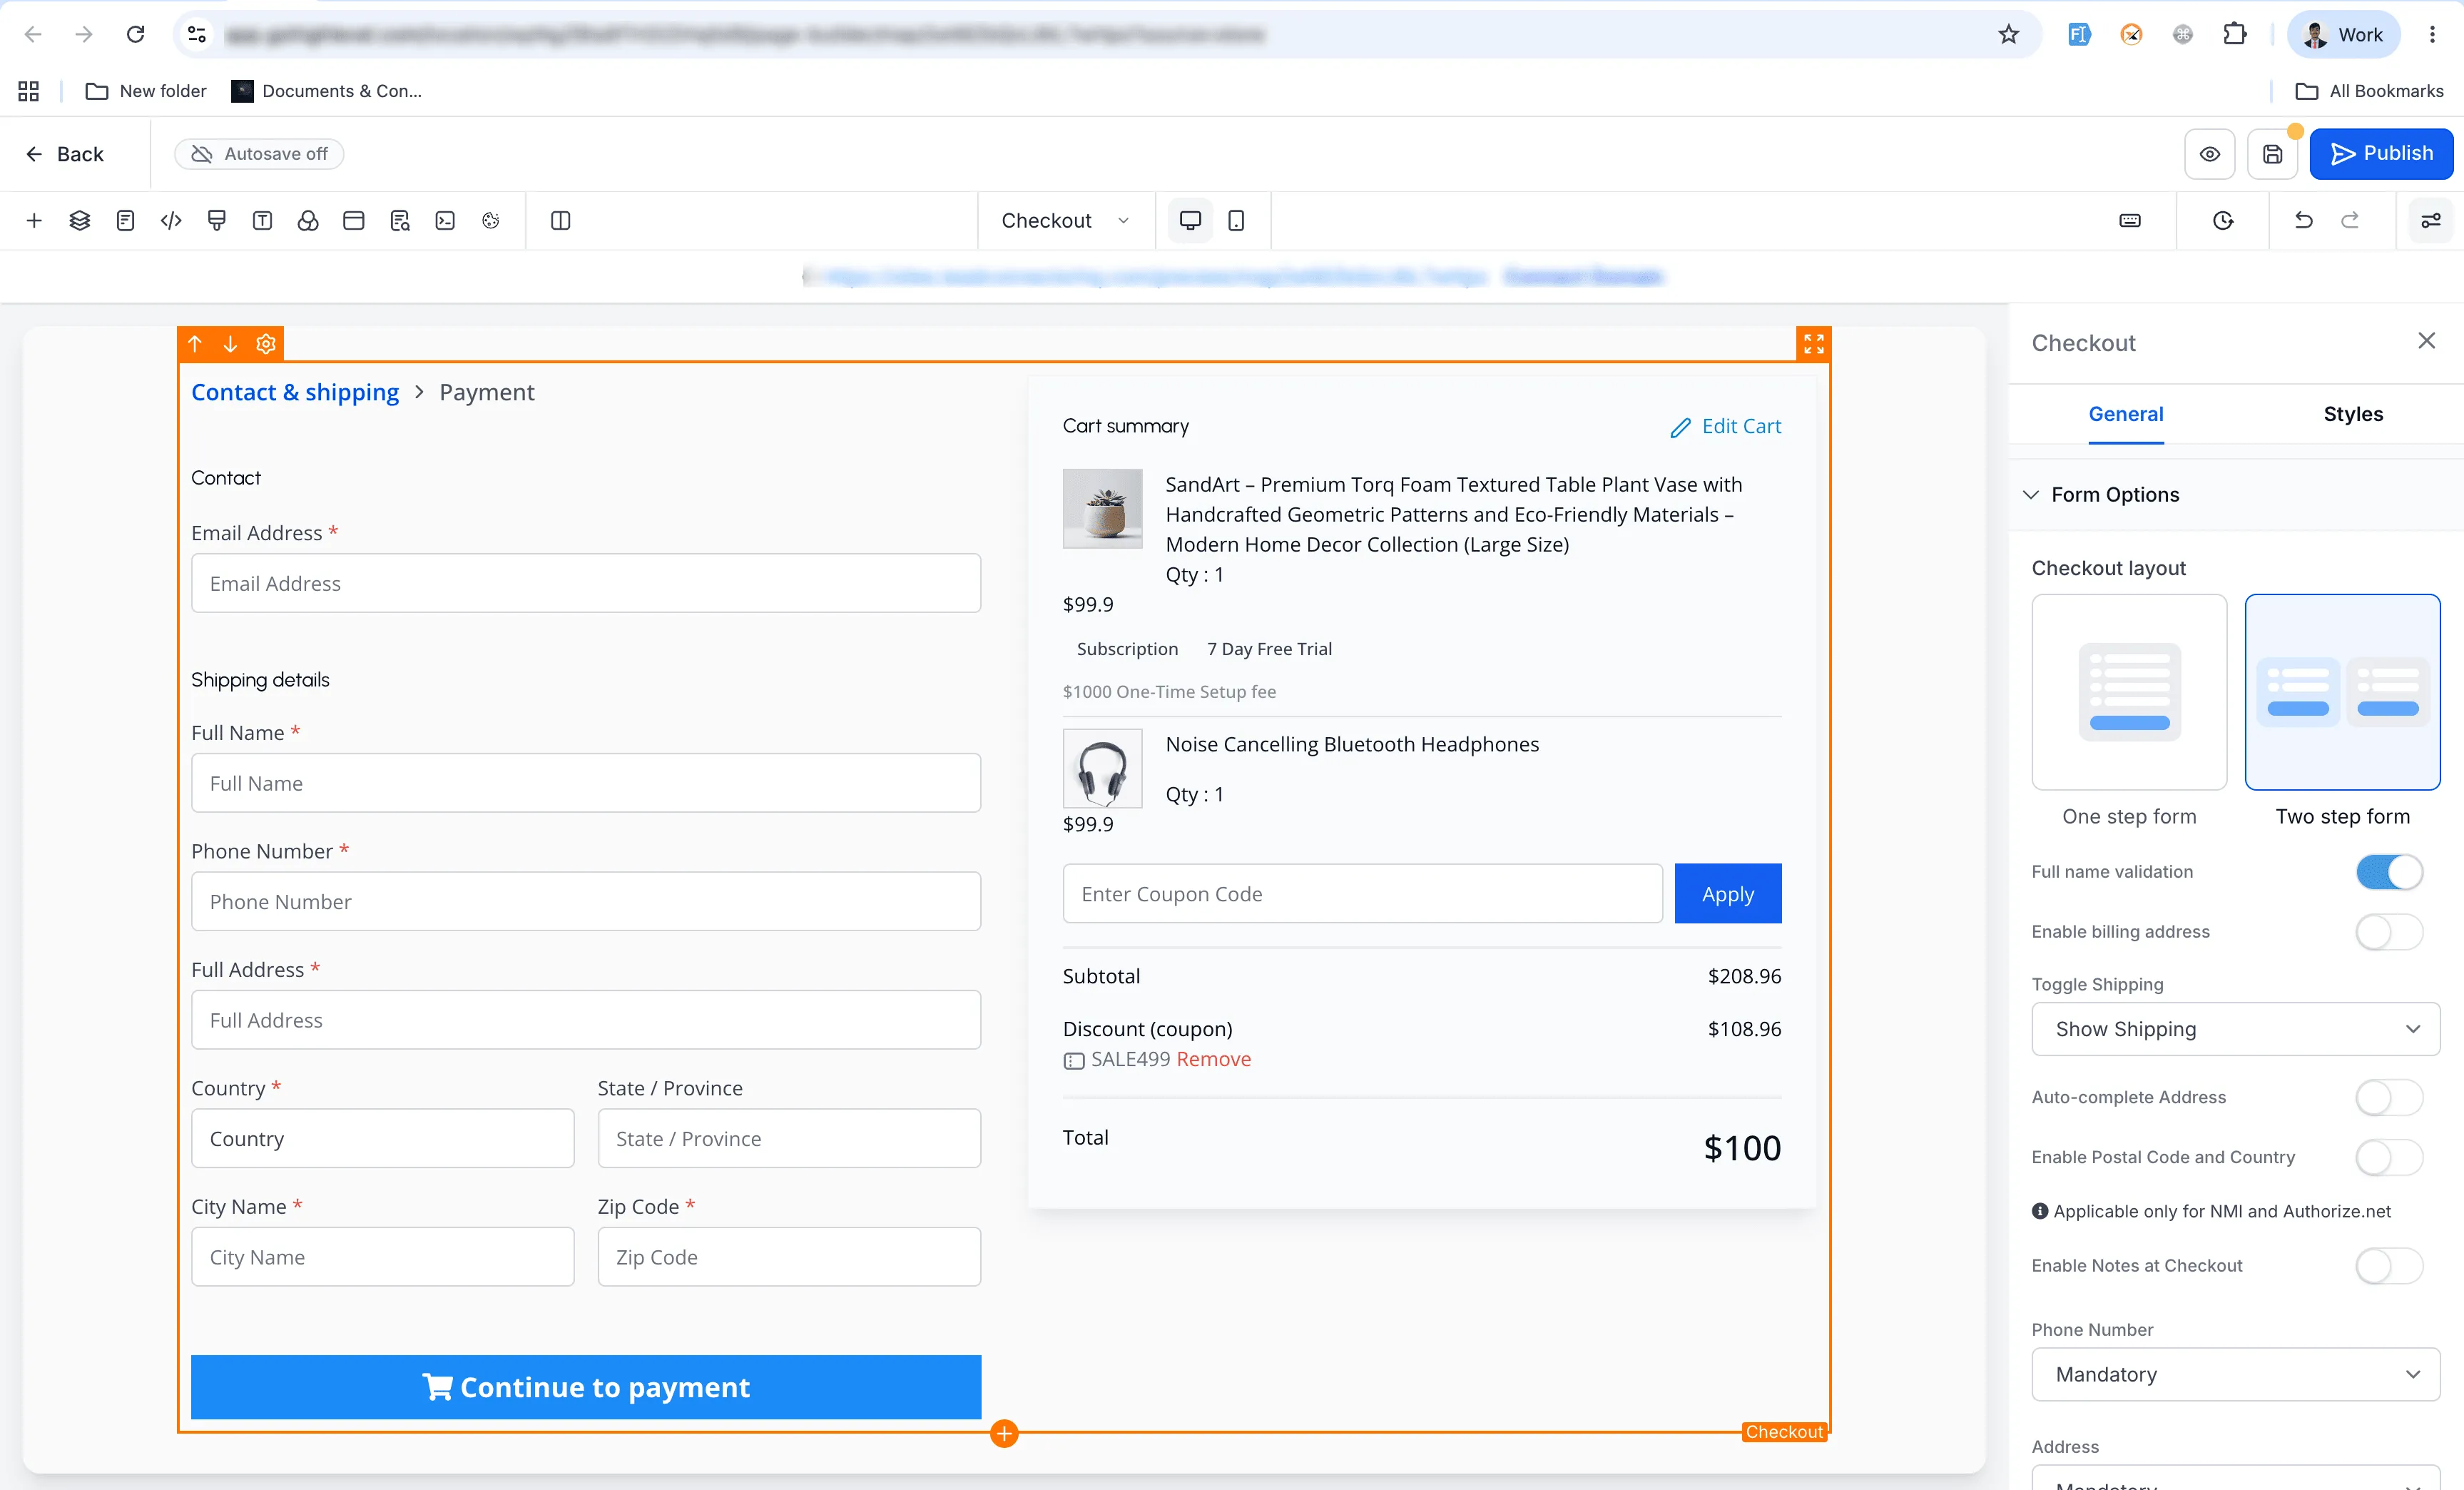The height and width of the screenshot is (1490, 2464).
Task: Switch to the General tab
Action: [x=2125, y=414]
